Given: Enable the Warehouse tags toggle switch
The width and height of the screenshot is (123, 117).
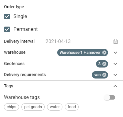Looking at the screenshot, I should (x=110, y=97).
